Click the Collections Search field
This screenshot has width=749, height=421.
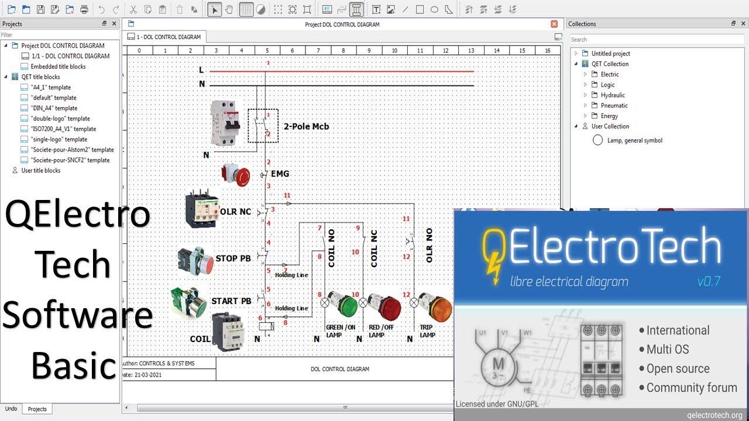(658, 39)
